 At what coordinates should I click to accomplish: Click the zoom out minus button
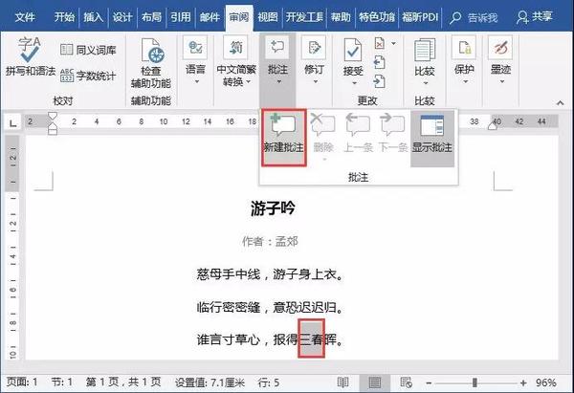pyautogui.click(x=429, y=382)
